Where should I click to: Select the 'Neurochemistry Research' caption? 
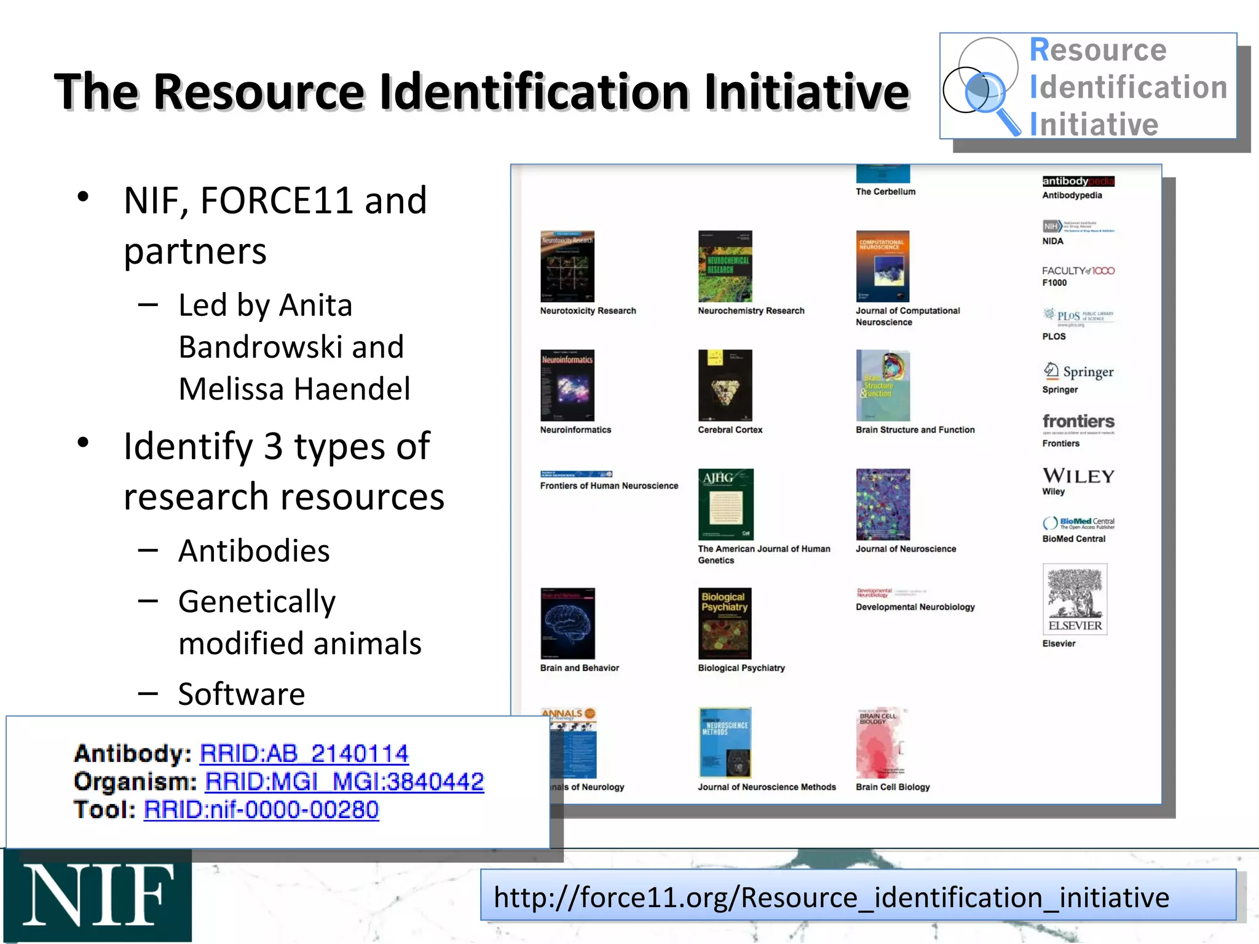[x=751, y=311]
